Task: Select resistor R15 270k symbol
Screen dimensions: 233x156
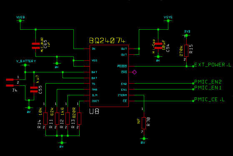Action: point(186,51)
